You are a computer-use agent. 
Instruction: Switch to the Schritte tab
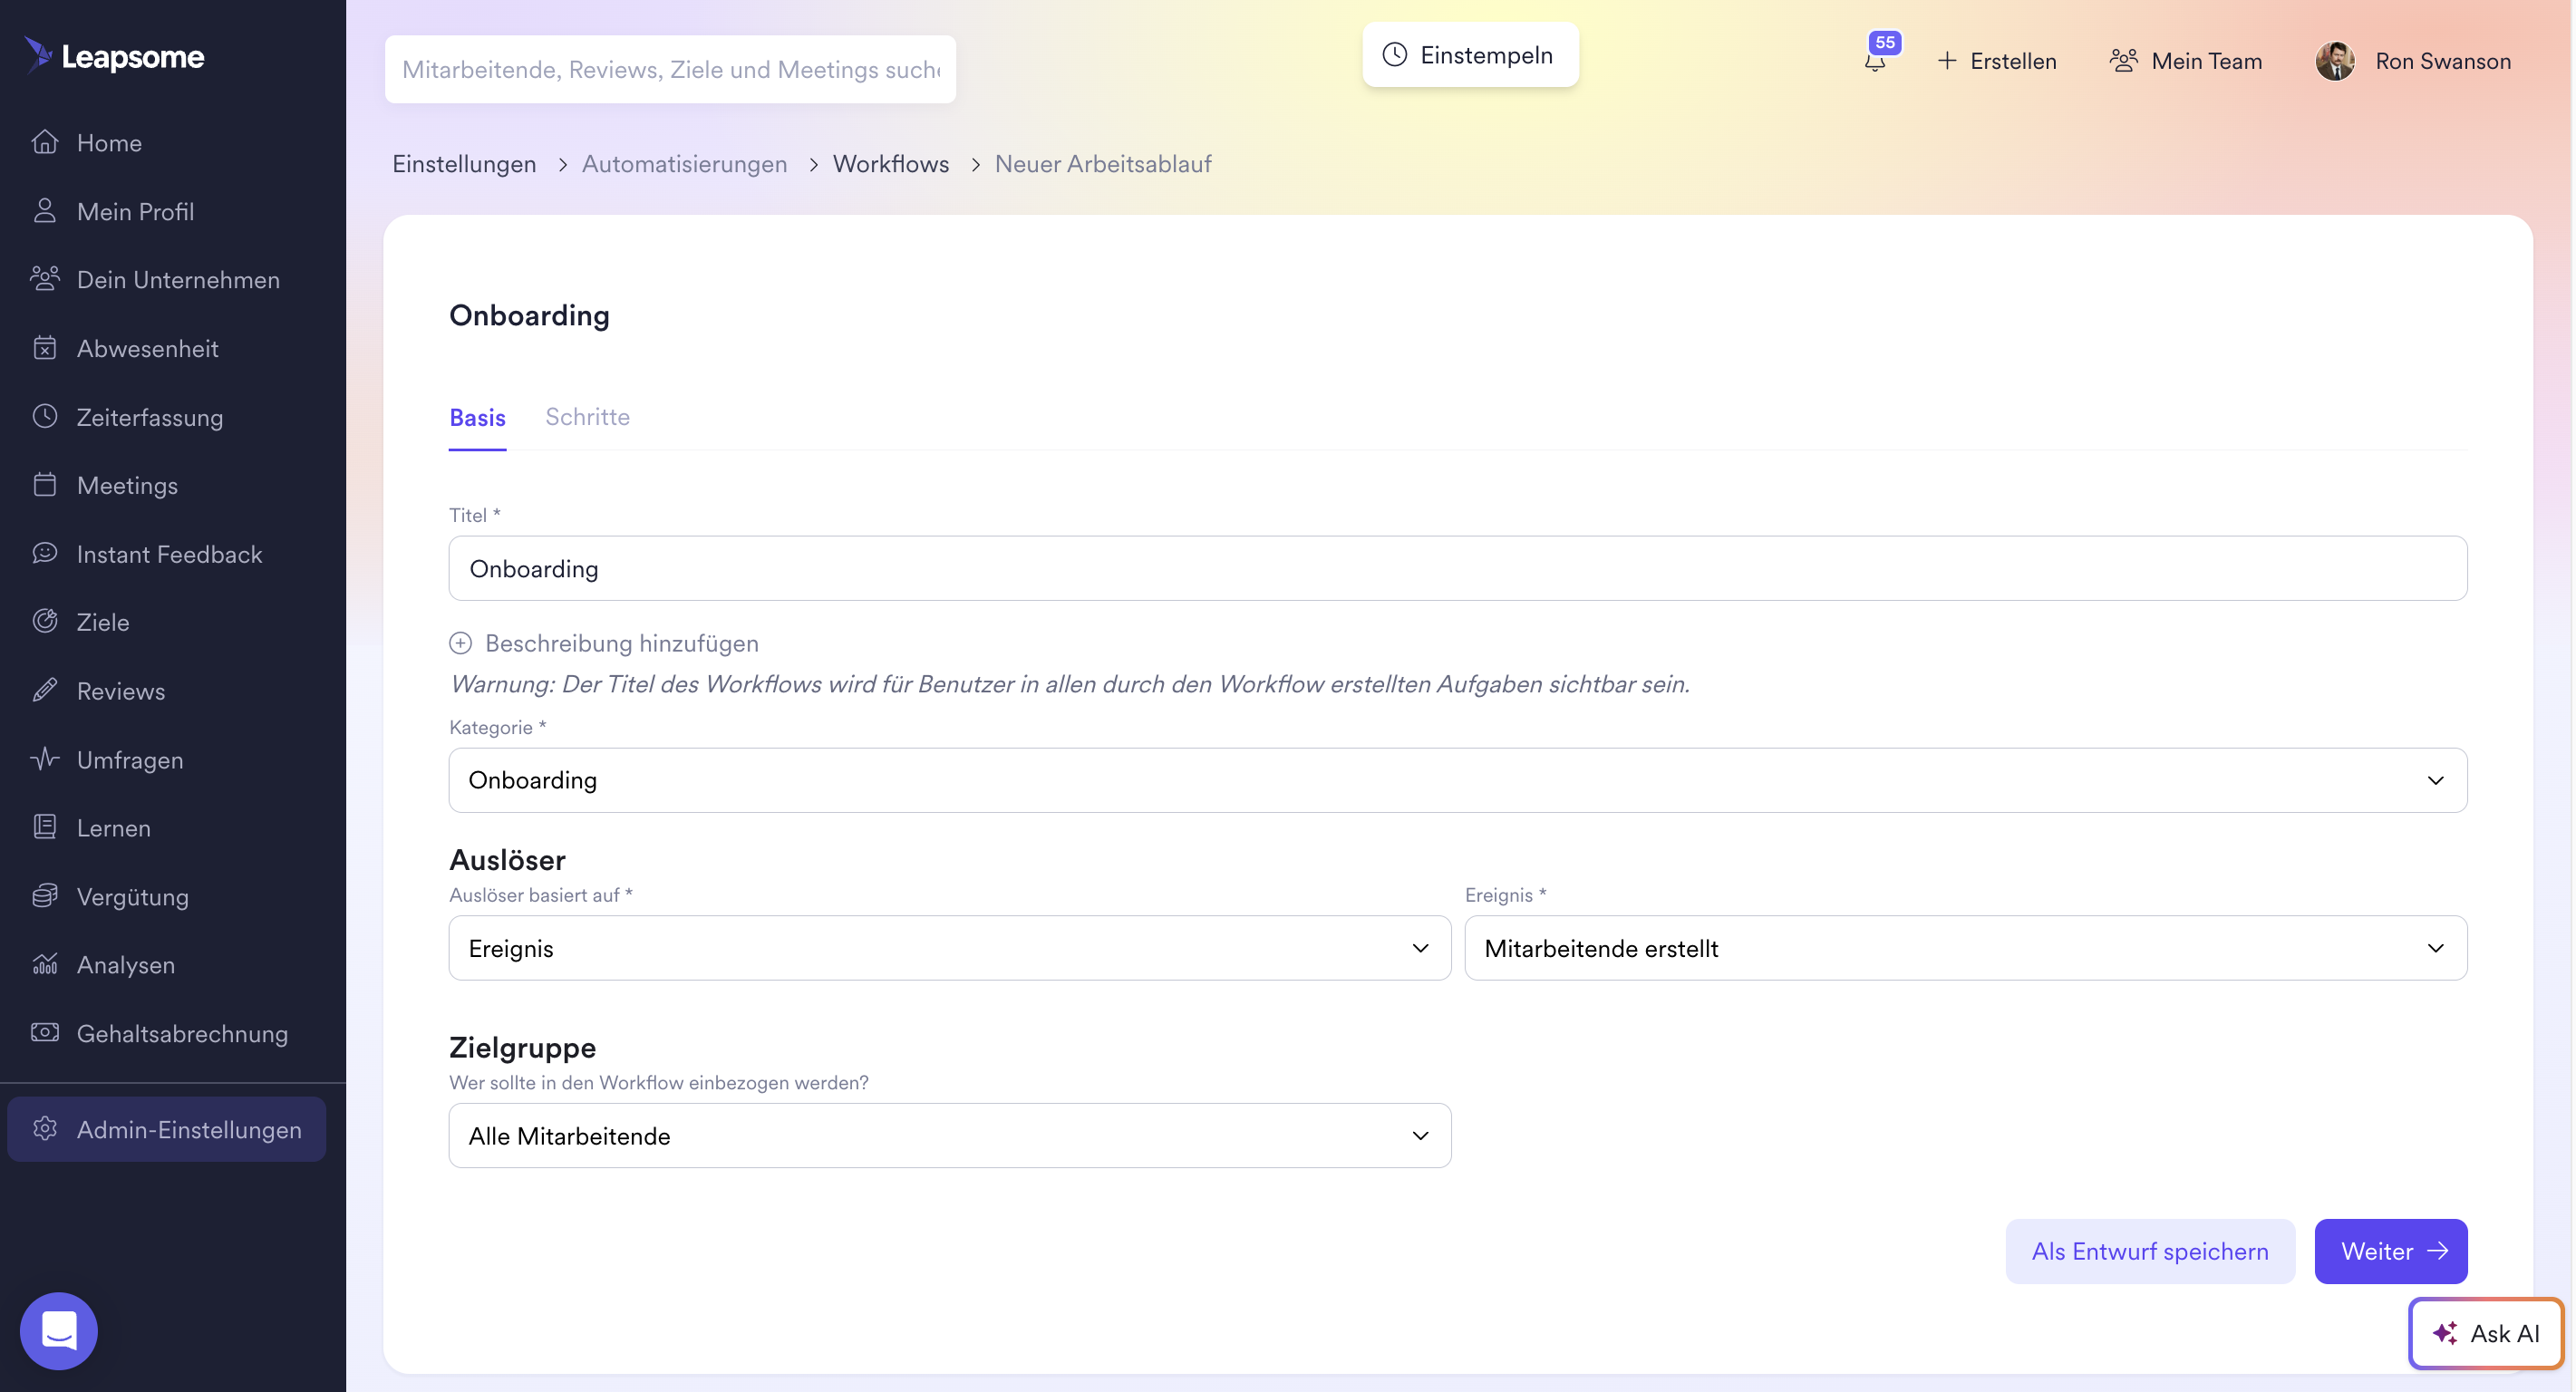click(587, 417)
